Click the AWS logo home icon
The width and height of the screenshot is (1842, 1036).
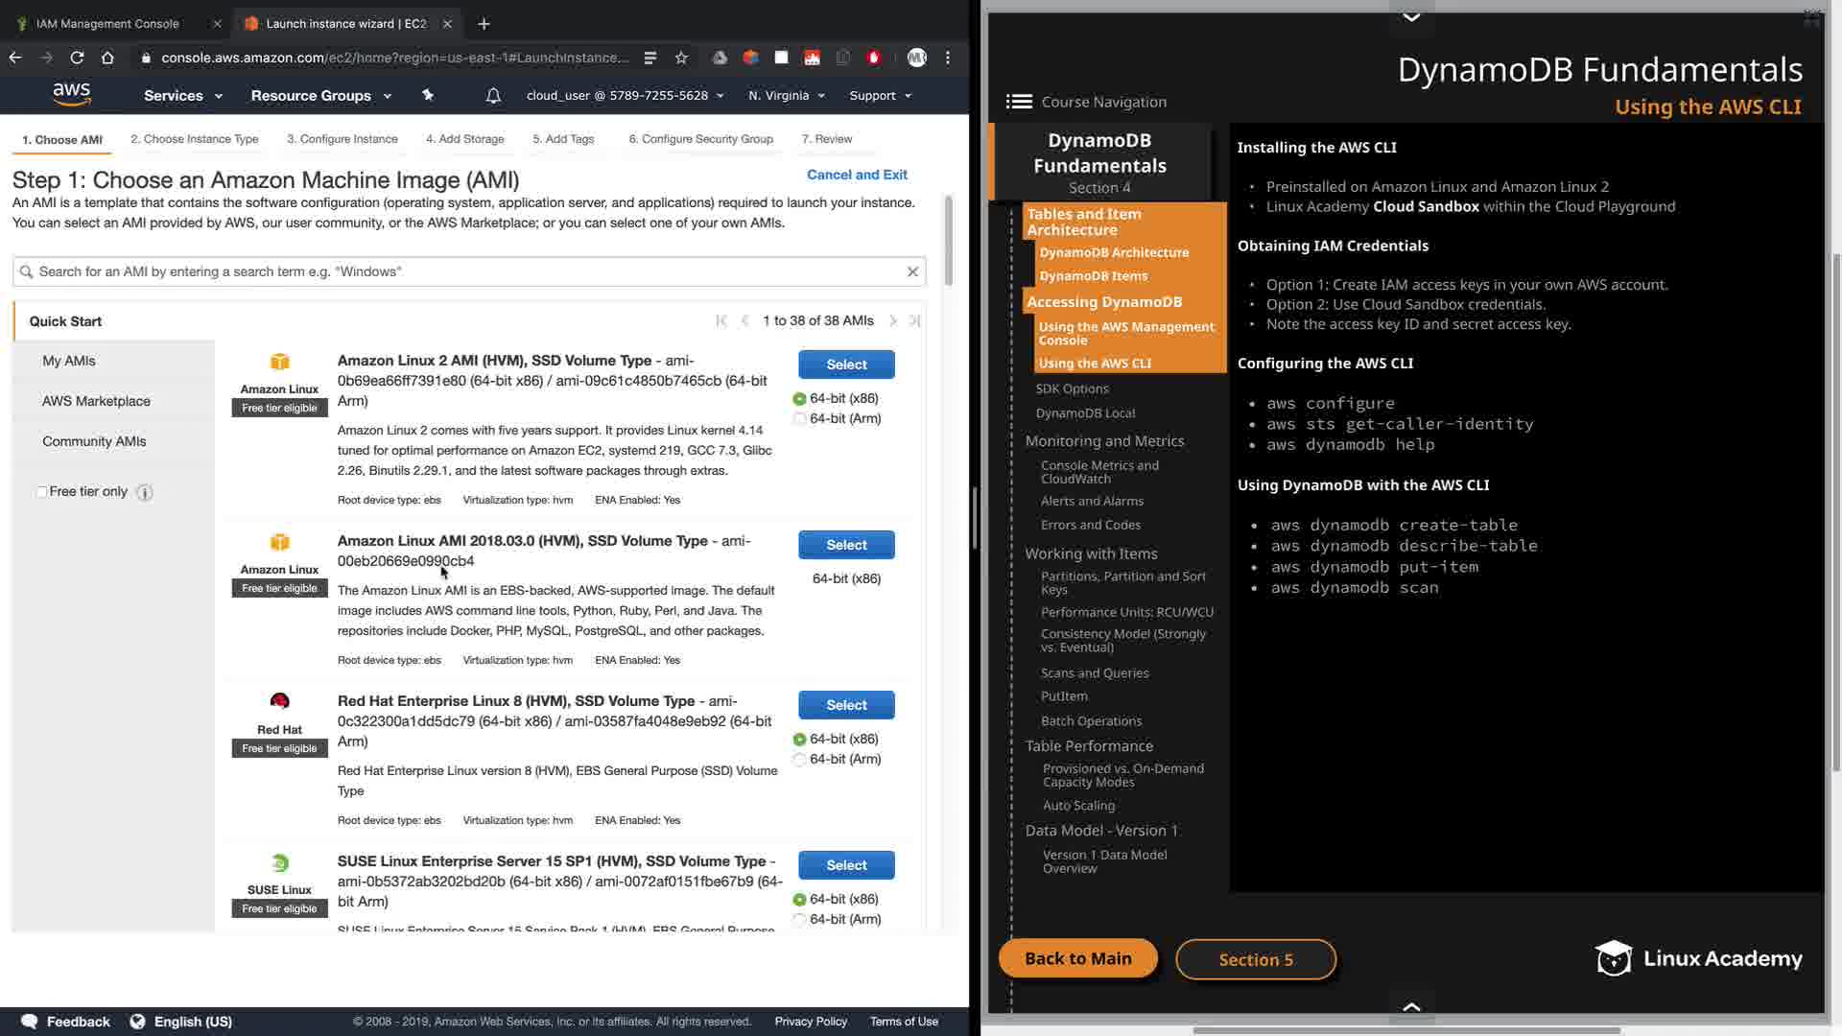pos(71,94)
